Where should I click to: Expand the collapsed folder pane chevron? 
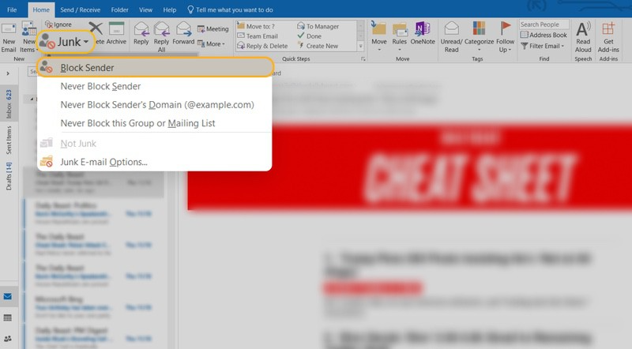(8, 73)
